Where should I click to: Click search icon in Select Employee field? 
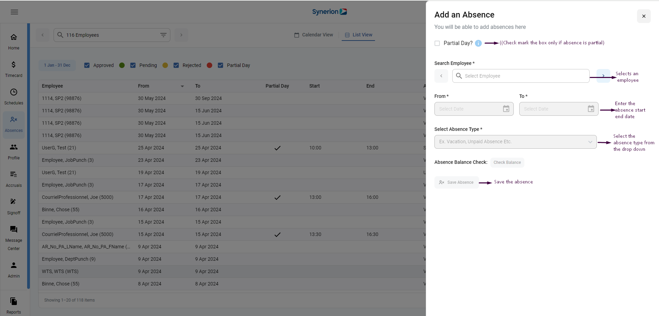(459, 76)
